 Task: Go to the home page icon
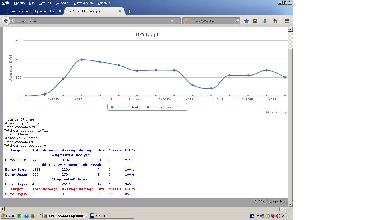pyautogui.click(x=275, y=21)
